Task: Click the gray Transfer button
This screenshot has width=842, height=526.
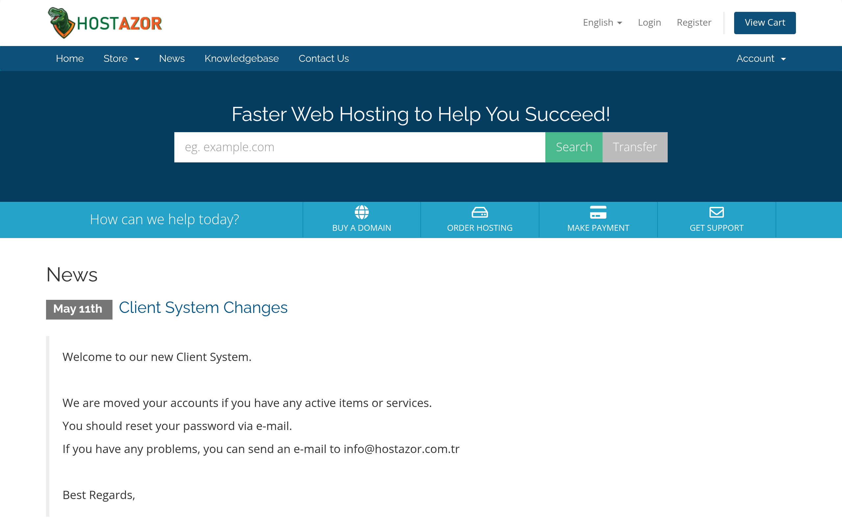Action: [x=635, y=147]
